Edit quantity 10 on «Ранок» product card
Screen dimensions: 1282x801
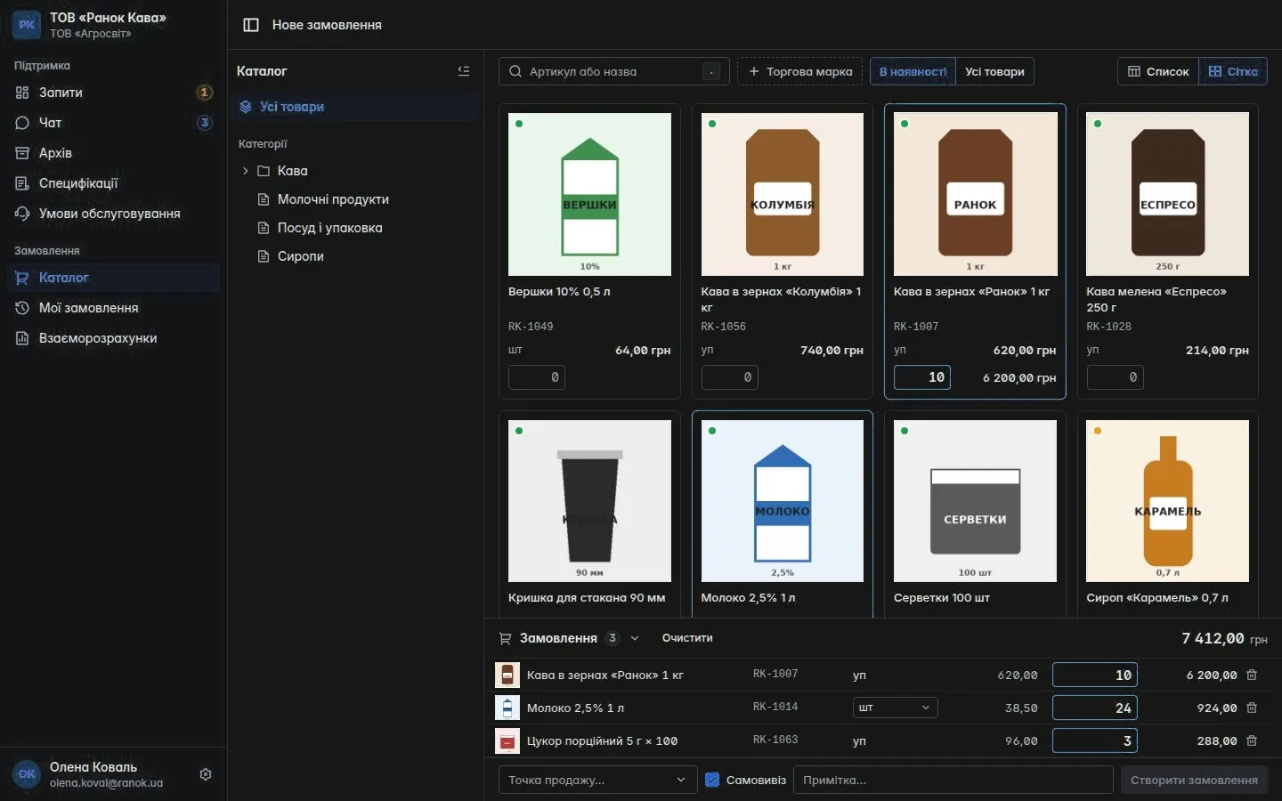tap(922, 377)
